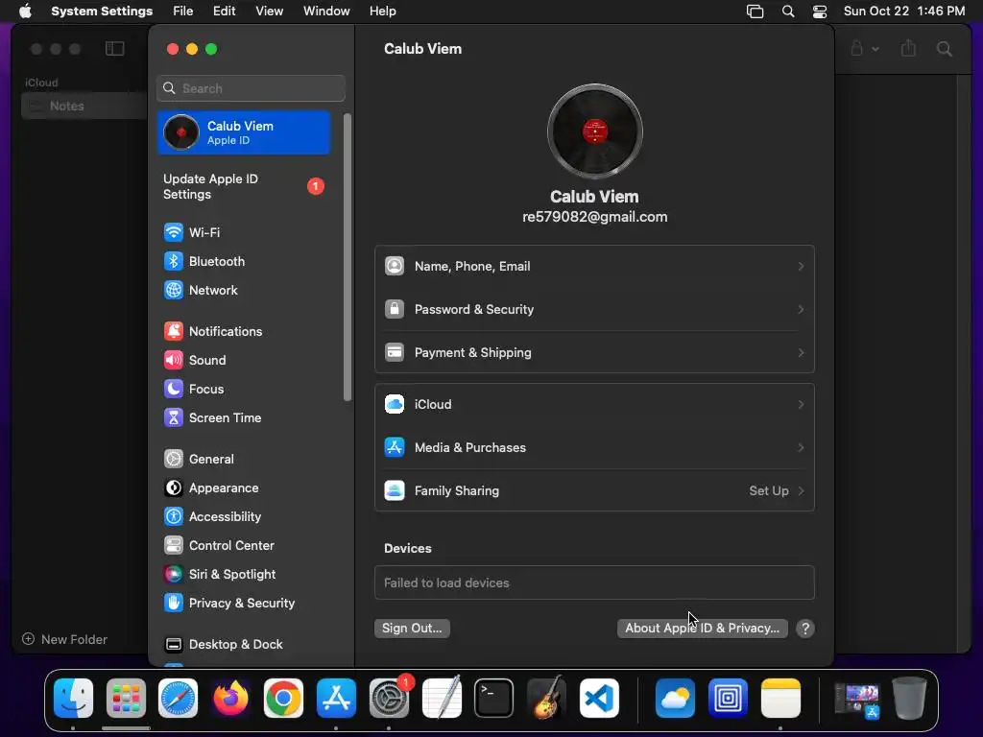
Task: Open Password & Security row
Action: pos(594,310)
